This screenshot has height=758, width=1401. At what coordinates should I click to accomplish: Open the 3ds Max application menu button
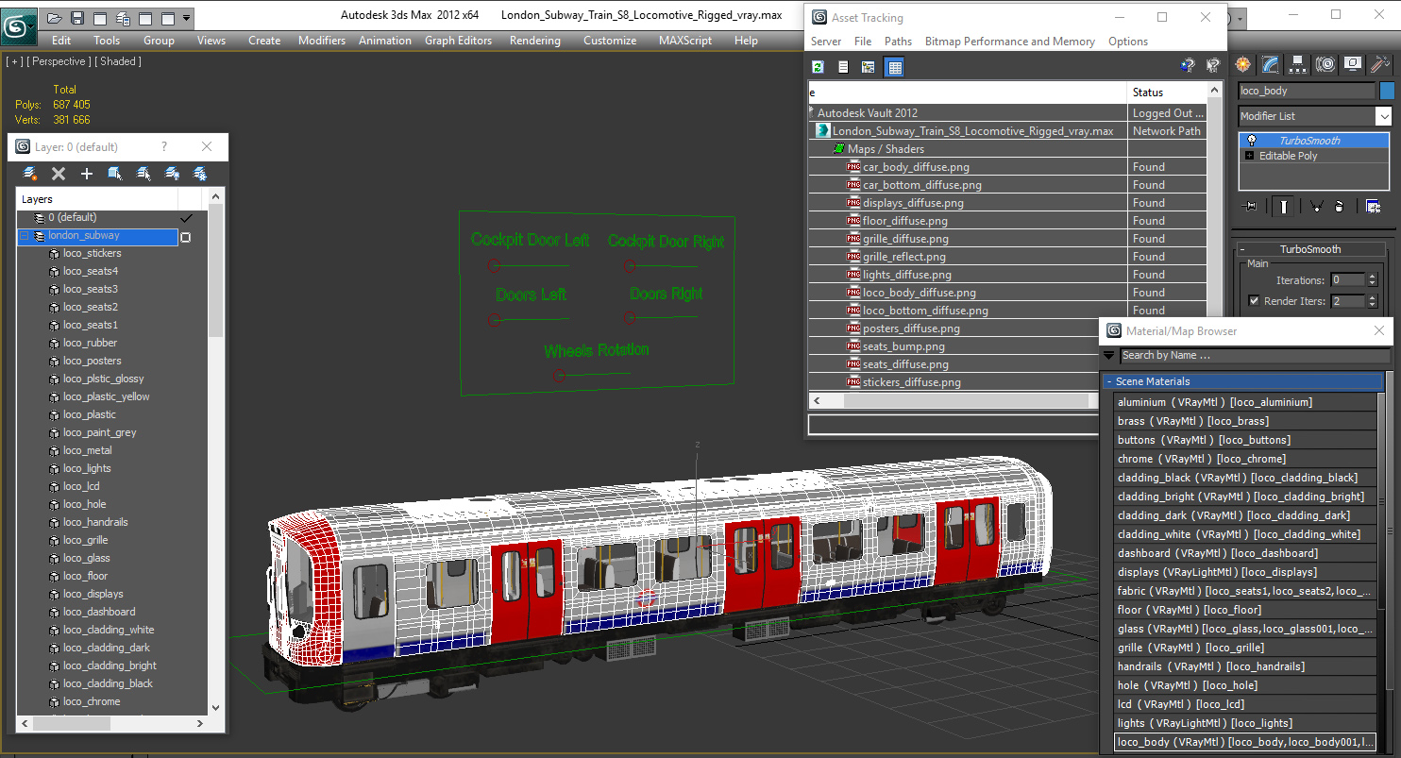tap(17, 26)
